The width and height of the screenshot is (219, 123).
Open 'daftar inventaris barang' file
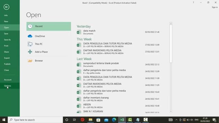tap(118, 99)
